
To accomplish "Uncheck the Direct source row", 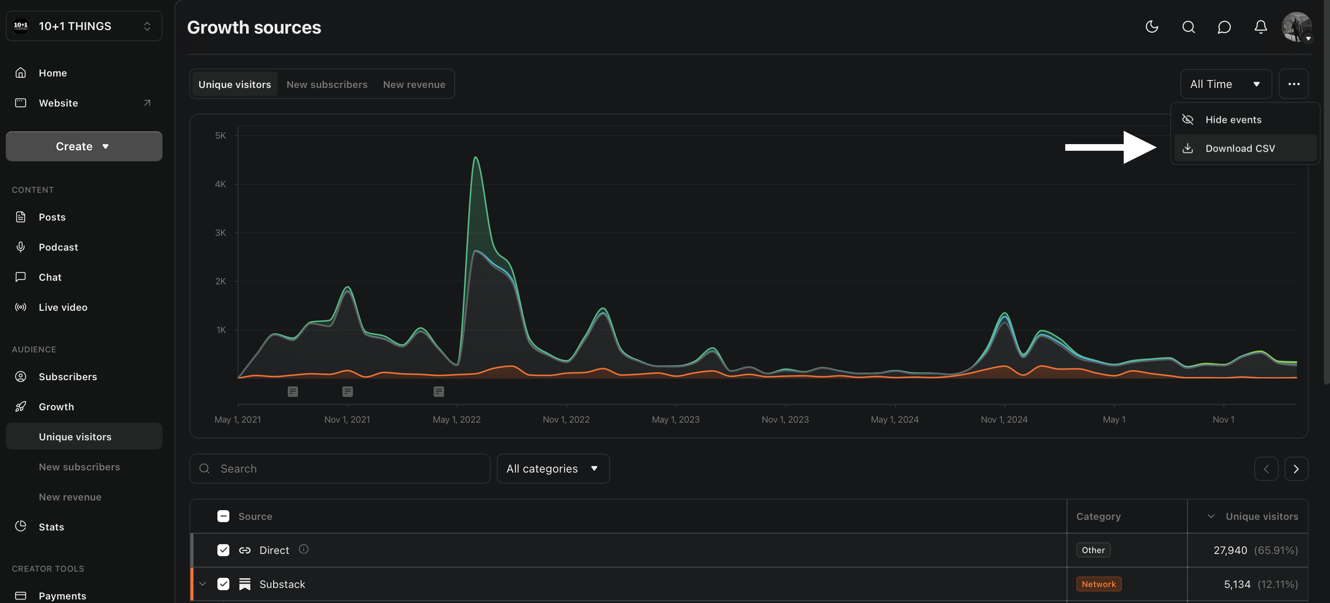I will click(x=224, y=550).
